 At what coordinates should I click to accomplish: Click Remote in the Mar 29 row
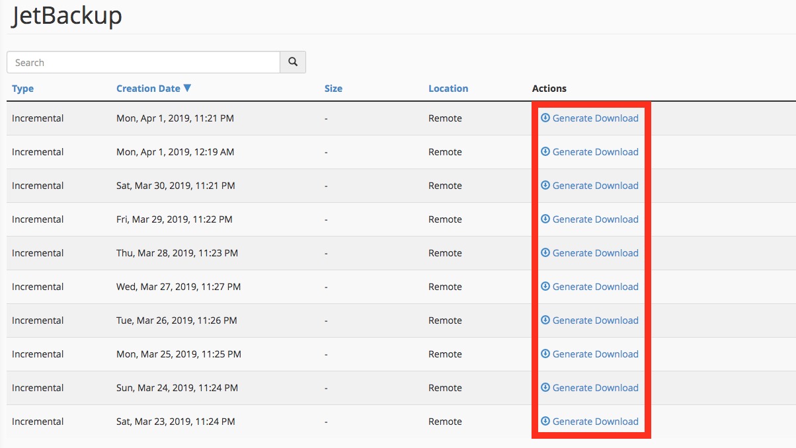click(x=445, y=219)
